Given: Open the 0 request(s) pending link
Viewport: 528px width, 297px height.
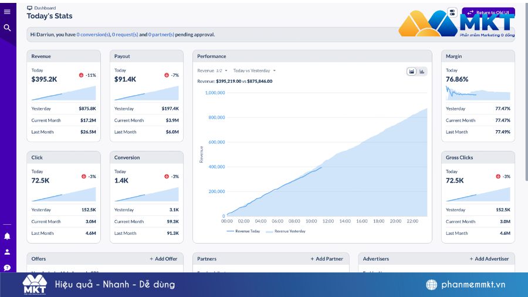Looking at the screenshot, I should click(x=125, y=35).
